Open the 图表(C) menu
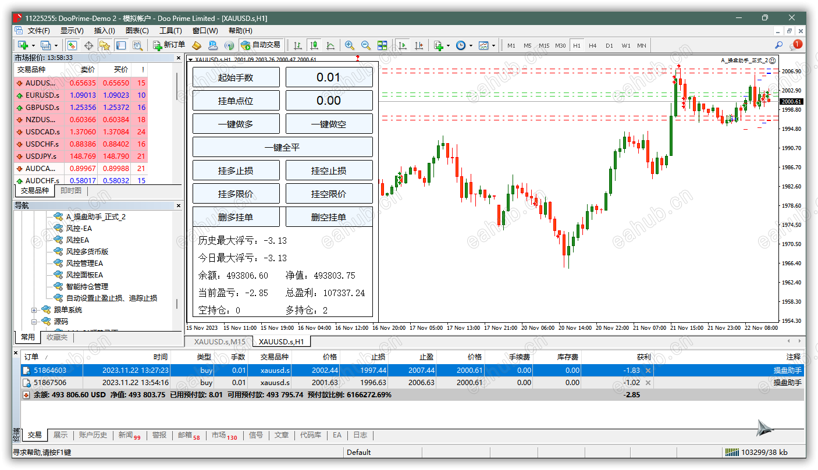Screen dimensions: 818x470 coord(137,31)
